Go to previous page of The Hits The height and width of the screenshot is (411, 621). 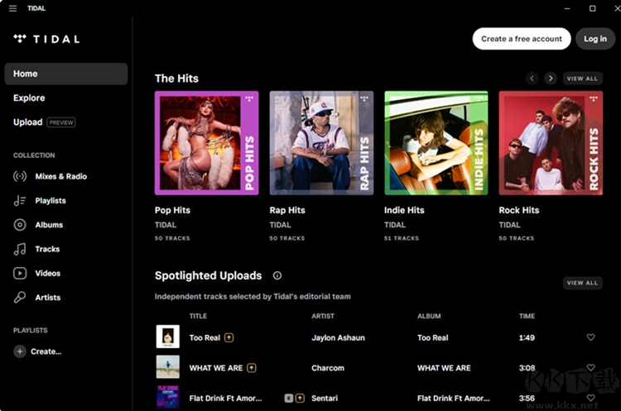click(532, 79)
